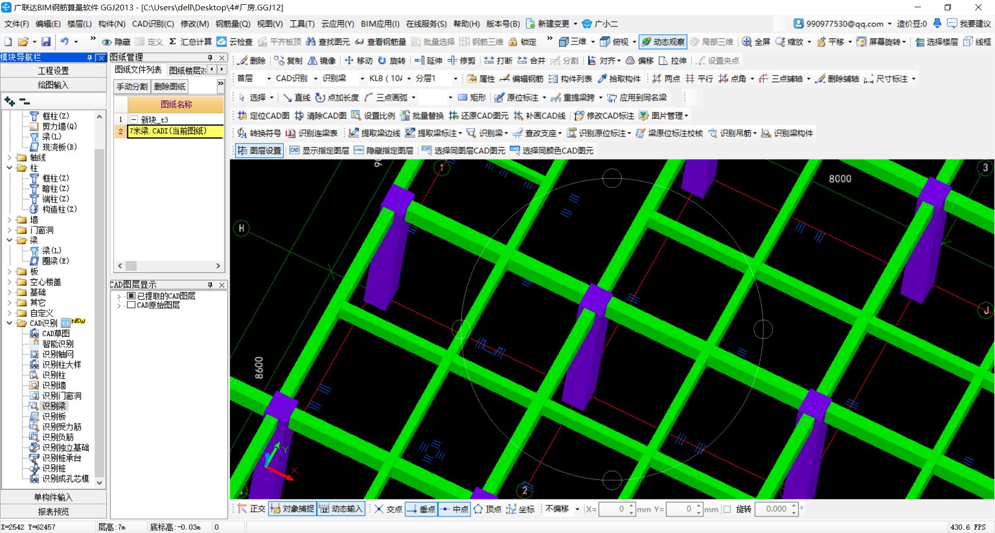Select 识别梁 in navigation tree
The width and height of the screenshot is (995, 533).
click(x=54, y=406)
